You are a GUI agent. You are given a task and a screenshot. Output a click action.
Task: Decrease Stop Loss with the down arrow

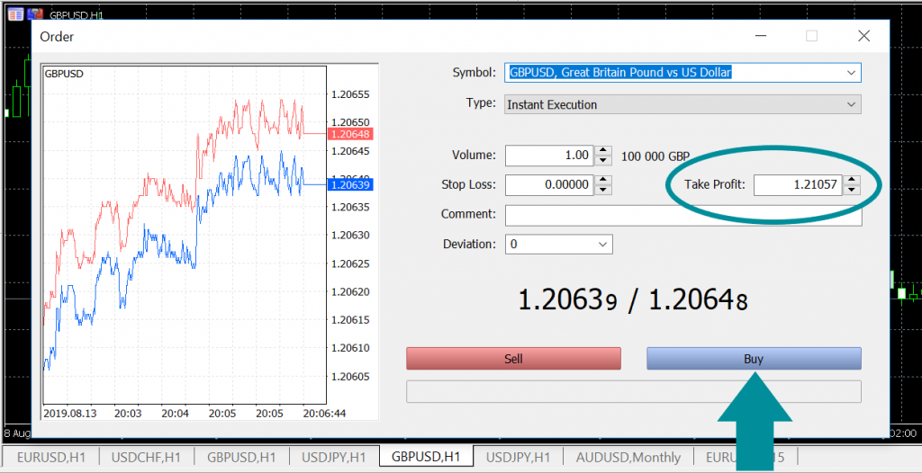pos(603,190)
